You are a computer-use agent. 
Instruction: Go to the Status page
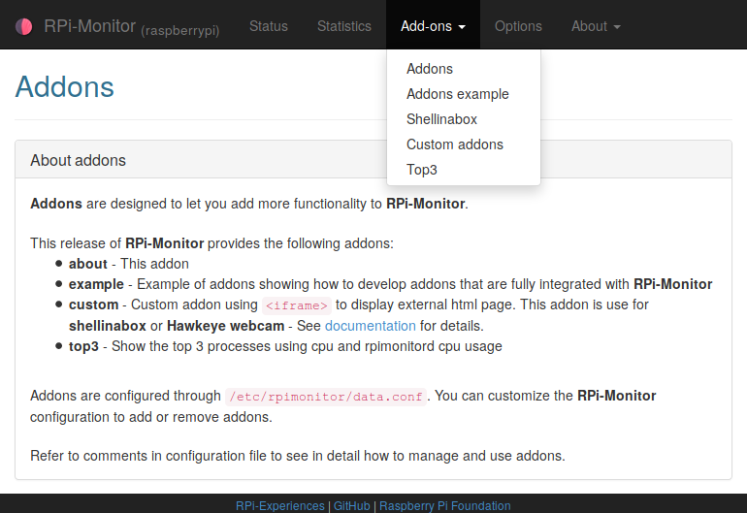pos(269,26)
